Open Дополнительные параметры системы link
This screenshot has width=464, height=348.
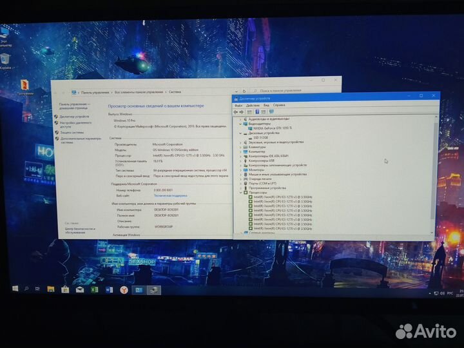coord(81,140)
